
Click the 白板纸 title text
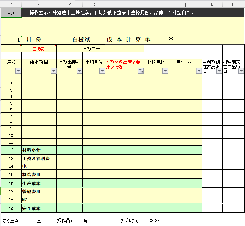click(x=81, y=39)
